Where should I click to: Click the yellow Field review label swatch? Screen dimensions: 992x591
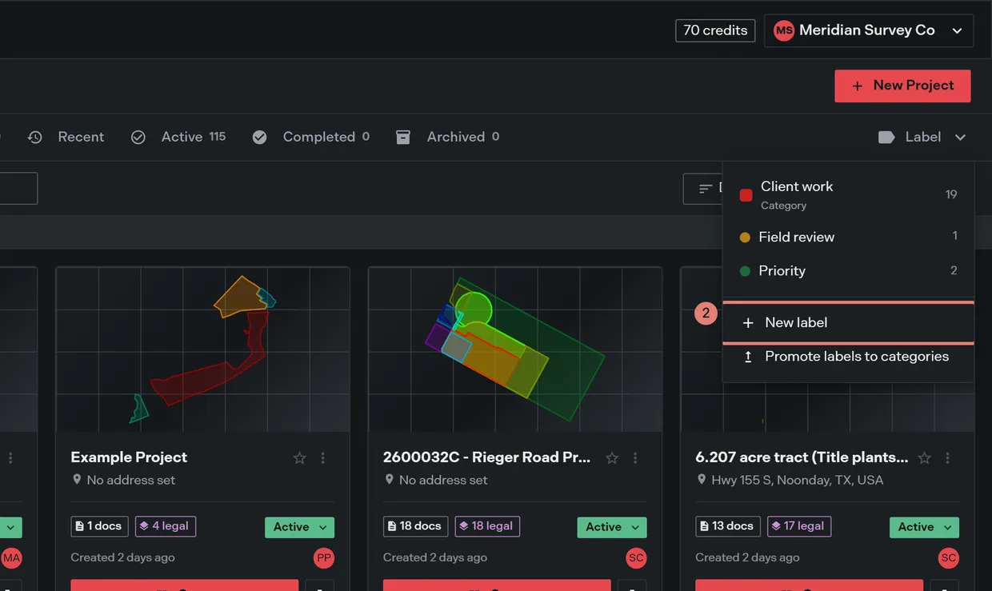[x=745, y=238]
